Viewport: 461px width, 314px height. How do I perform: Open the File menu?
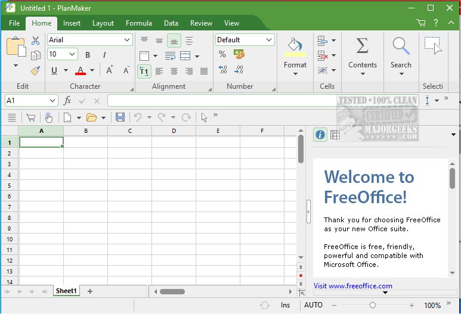[14, 23]
